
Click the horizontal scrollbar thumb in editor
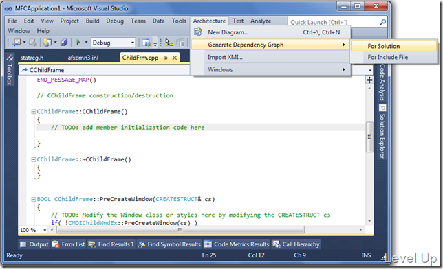(x=180, y=230)
